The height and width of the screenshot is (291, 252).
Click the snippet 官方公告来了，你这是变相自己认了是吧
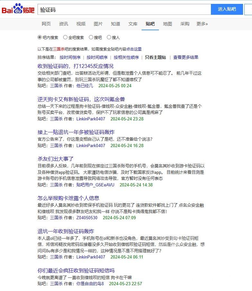coord(75,139)
